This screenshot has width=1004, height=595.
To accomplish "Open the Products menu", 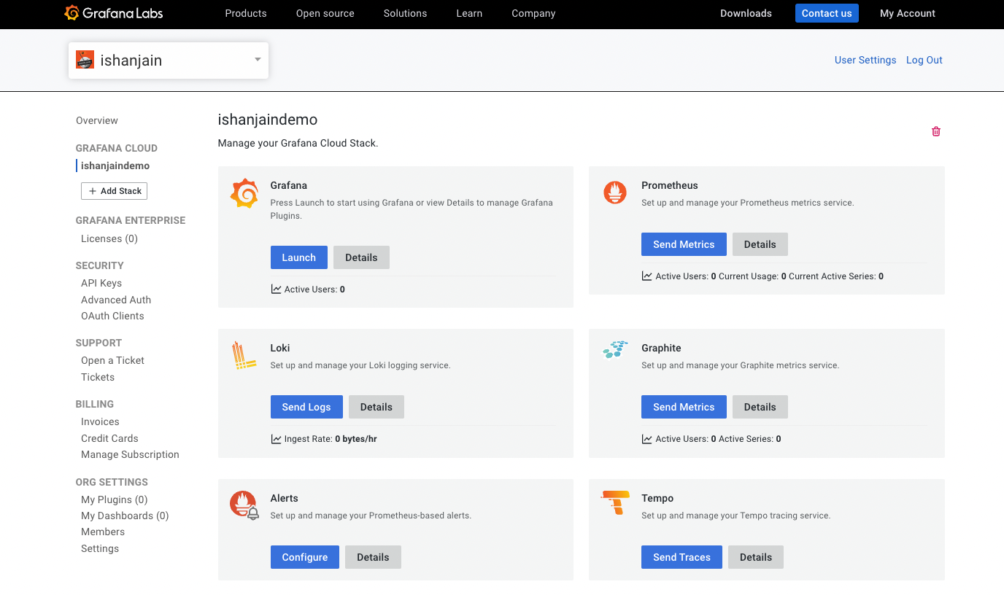I will click(x=246, y=13).
